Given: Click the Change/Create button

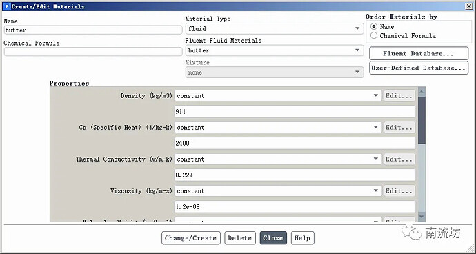Looking at the screenshot, I should (x=190, y=238).
